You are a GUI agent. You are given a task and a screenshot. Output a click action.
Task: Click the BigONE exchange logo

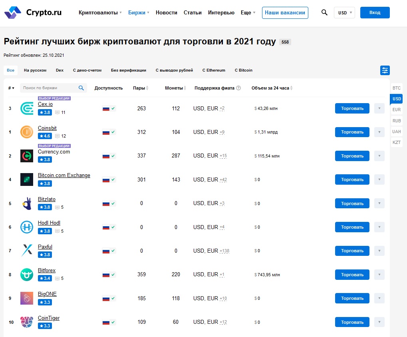pyautogui.click(x=27, y=298)
